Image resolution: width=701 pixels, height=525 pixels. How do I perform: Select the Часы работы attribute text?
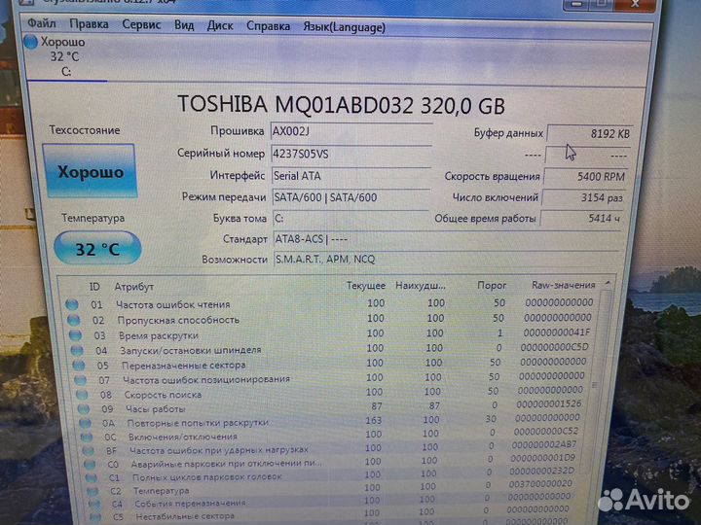[155, 409]
